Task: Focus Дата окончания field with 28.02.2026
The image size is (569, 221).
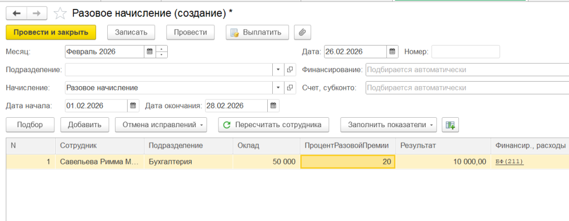Action: point(237,106)
